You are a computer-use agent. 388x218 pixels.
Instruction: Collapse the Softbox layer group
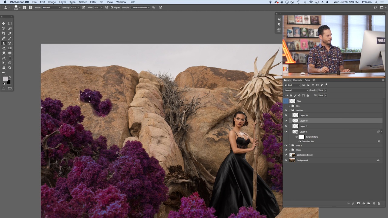tap(290, 111)
